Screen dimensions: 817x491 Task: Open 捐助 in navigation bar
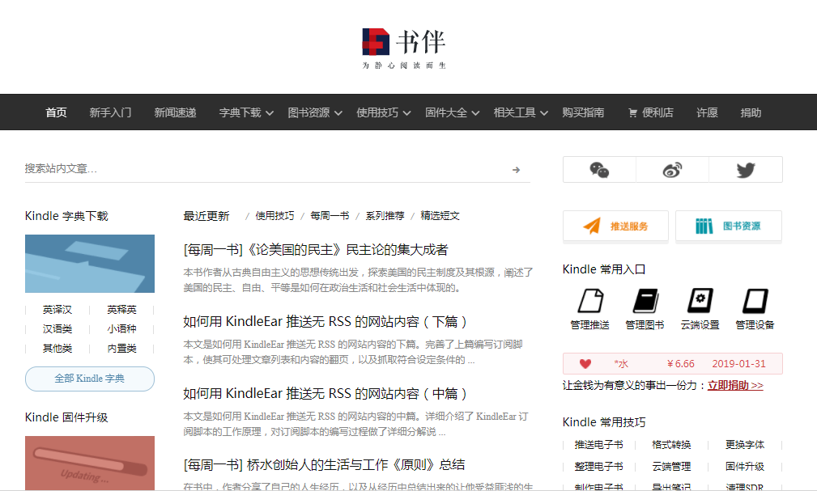[x=751, y=112]
